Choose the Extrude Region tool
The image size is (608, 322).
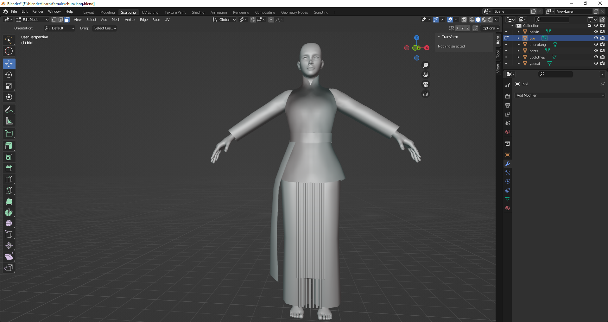9,146
